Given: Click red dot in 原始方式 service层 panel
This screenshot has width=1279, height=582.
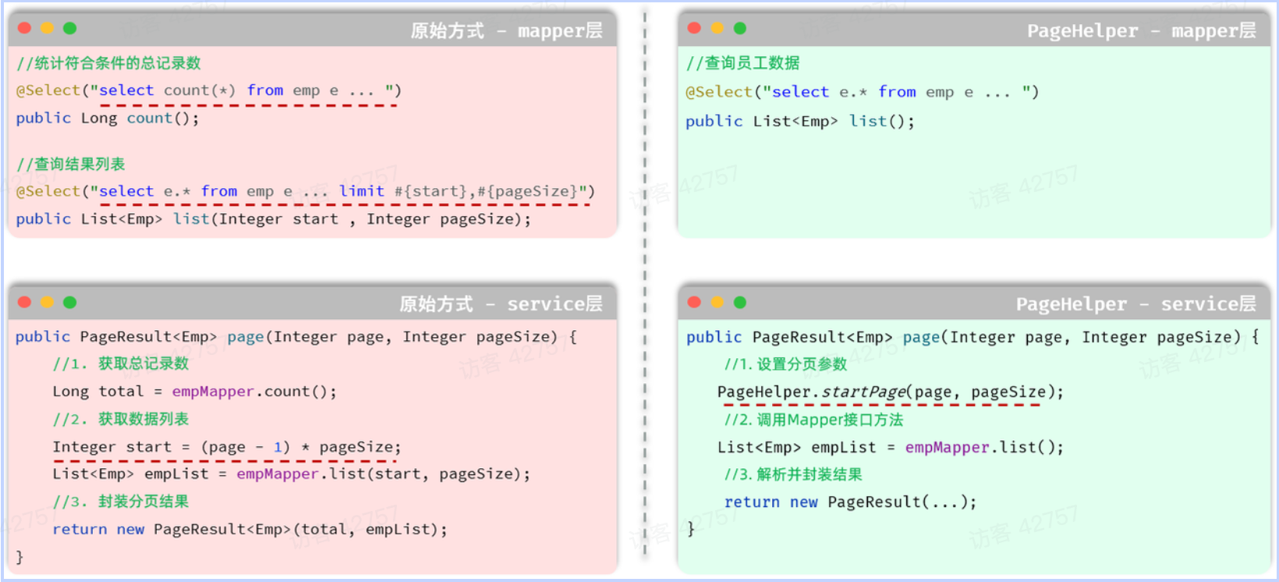Looking at the screenshot, I should tap(24, 302).
